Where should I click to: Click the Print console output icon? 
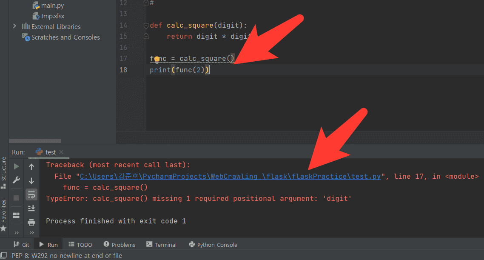[x=31, y=222]
